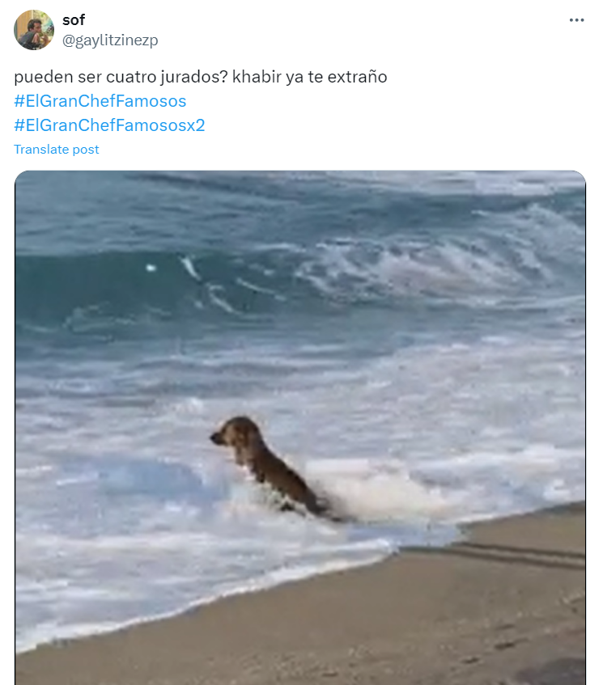
Task: Open the #ElGranChefFamosos hashtag
Action: coord(100,101)
